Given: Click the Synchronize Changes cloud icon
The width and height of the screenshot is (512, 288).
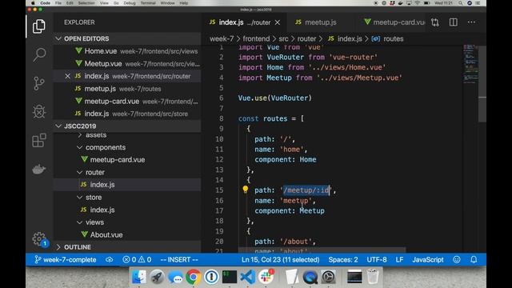Looking at the screenshot, I should tap(110, 259).
